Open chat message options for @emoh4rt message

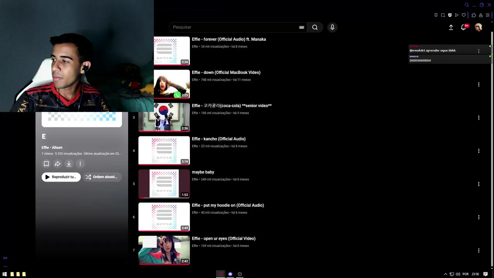coord(479,51)
